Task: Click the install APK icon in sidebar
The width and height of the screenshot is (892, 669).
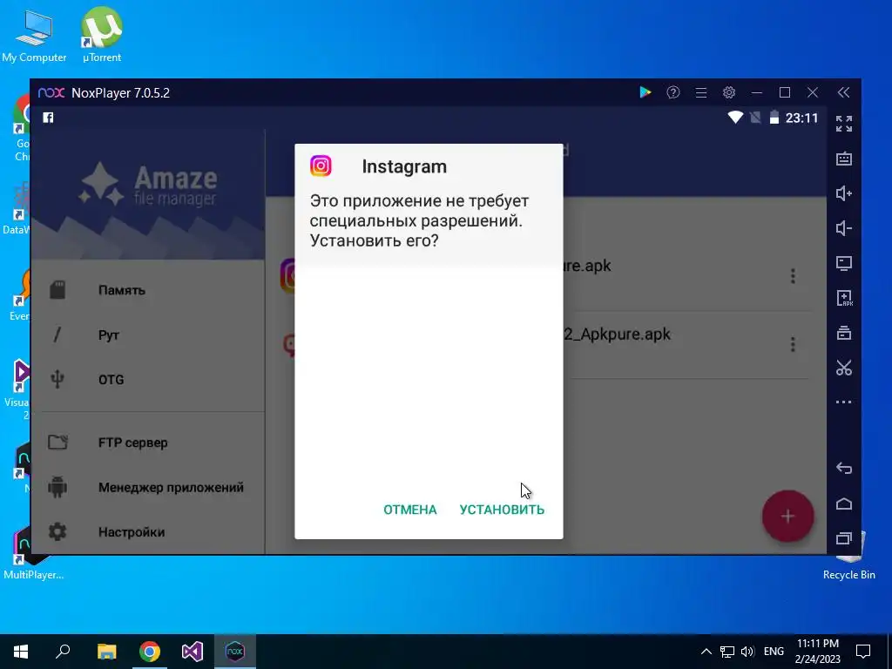Action: 843,298
